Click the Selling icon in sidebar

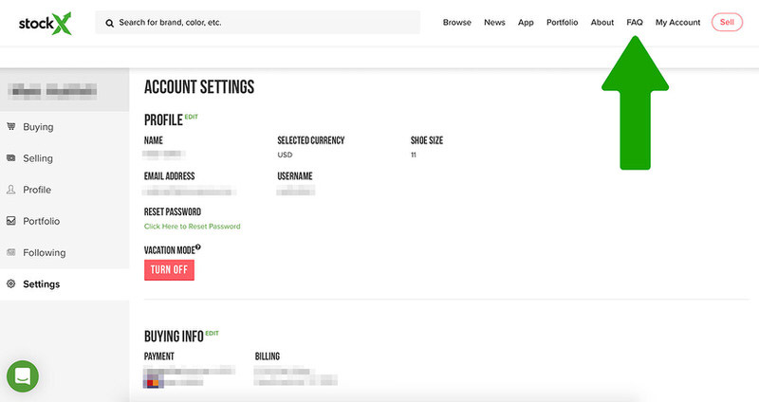[11, 158]
